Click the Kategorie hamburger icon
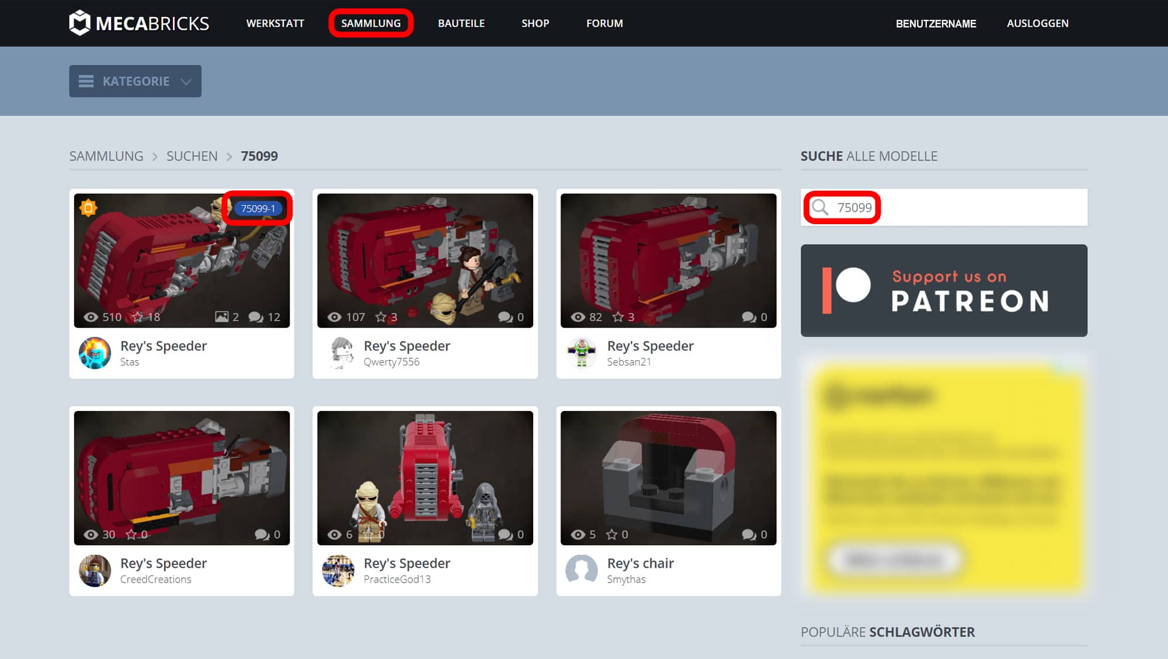The image size is (1168, 659). 86,81
